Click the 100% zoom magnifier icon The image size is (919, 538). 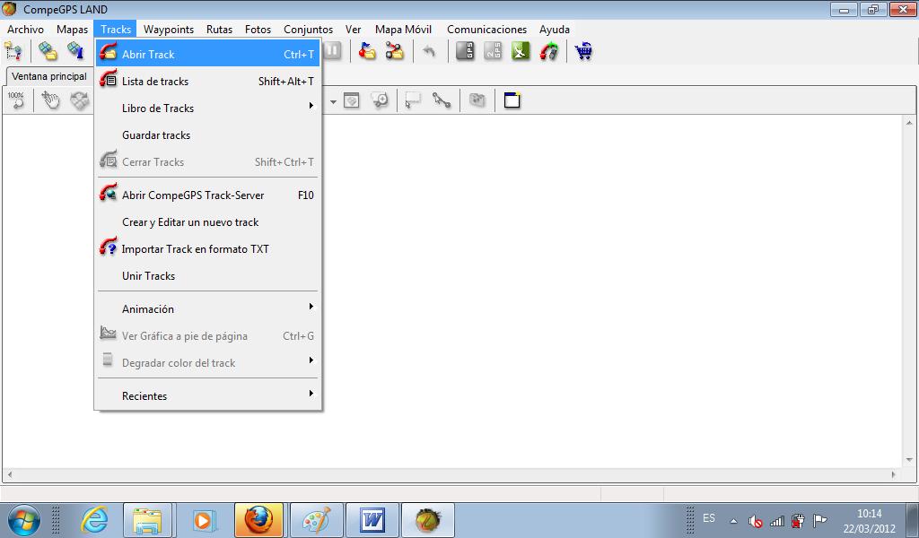pyautogui.click(x=16, y=100)
